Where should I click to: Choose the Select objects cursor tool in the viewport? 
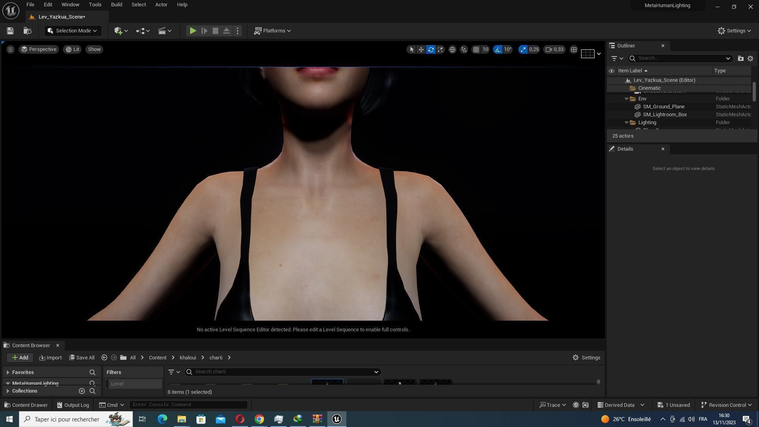pyautogui.click(x=412, y=49)
